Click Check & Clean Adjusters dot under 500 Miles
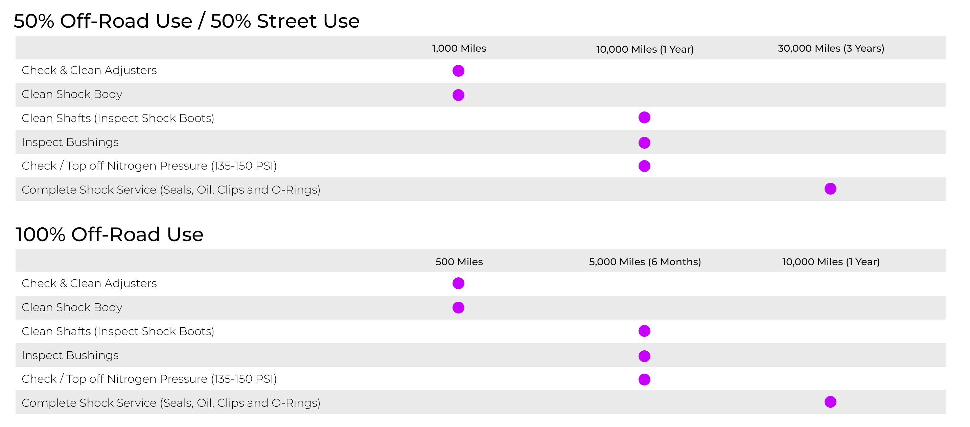970x427 pixels. (458, 283)
